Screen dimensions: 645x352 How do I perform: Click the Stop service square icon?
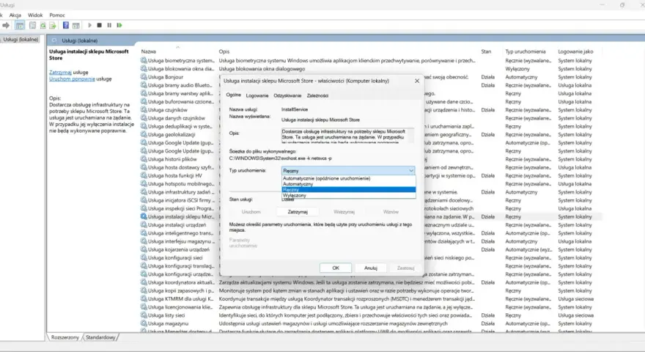tap(99, 26)
